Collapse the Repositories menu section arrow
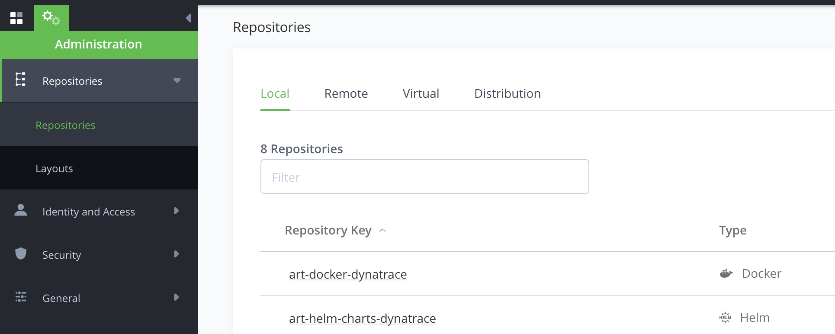This screenshot has width=835, height=334. pos(177,80)
